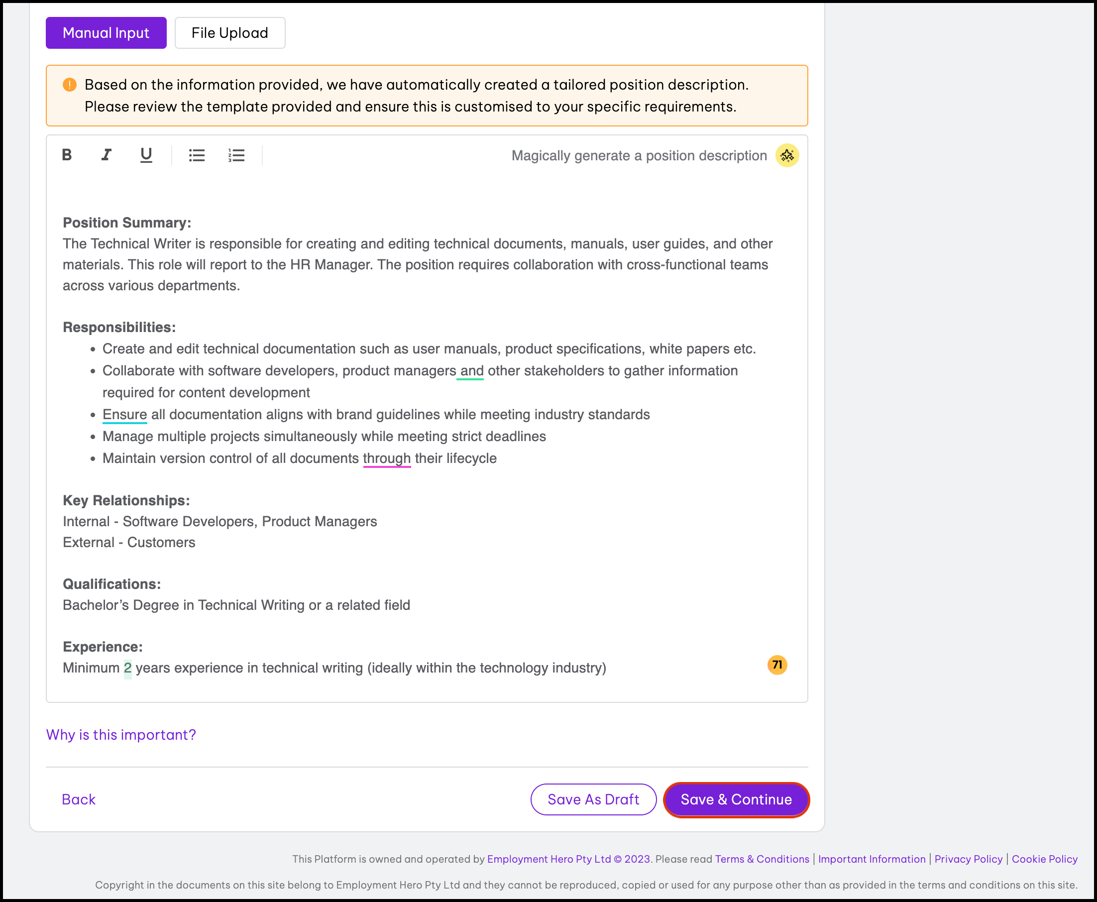Click the underline formatting icon
Viewport: 1097px width, 902px height.
[x=146, y=155]
